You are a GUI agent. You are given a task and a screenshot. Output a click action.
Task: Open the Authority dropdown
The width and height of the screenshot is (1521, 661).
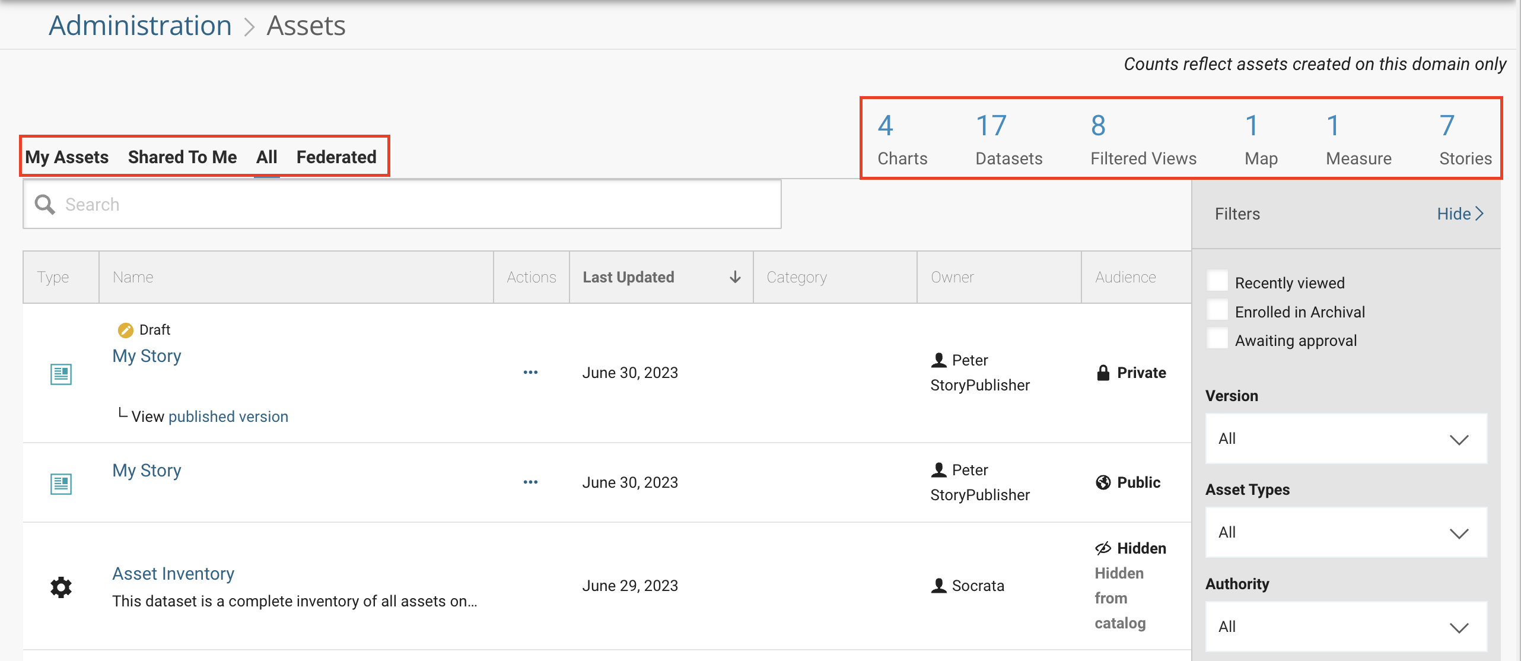click(1345, 627)
